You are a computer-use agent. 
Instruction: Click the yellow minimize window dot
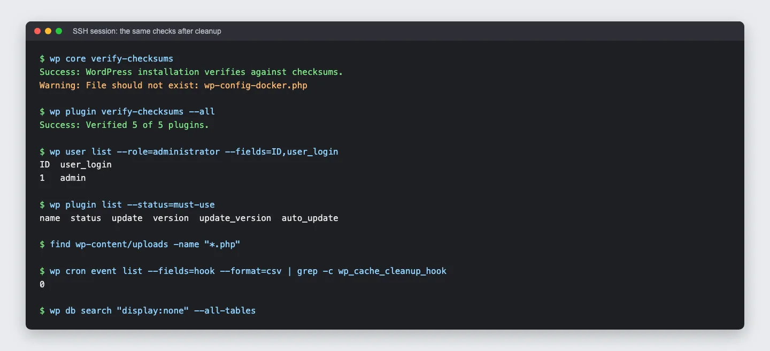click(x=48, y=31)
